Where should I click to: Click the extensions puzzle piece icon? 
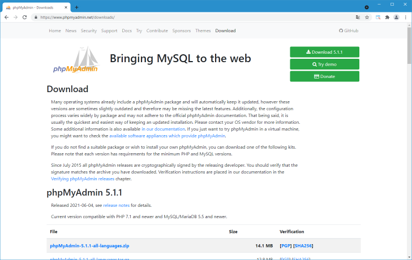387,18
